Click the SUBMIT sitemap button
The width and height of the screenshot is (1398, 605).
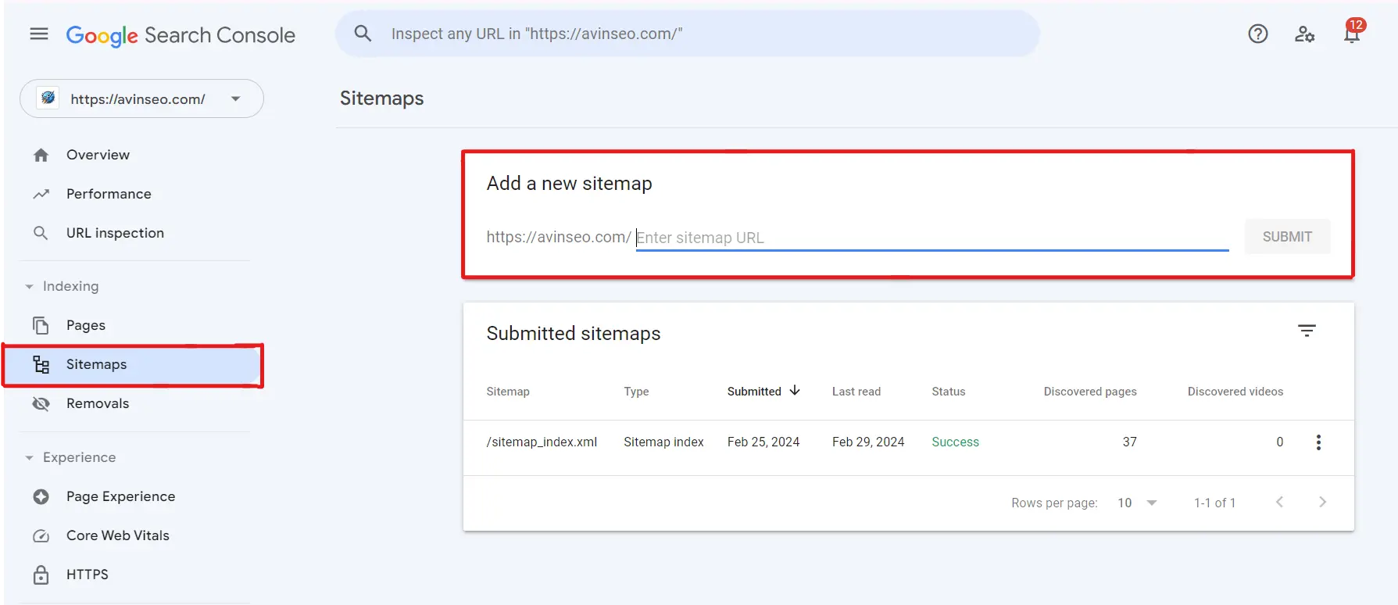(1287, 237)
